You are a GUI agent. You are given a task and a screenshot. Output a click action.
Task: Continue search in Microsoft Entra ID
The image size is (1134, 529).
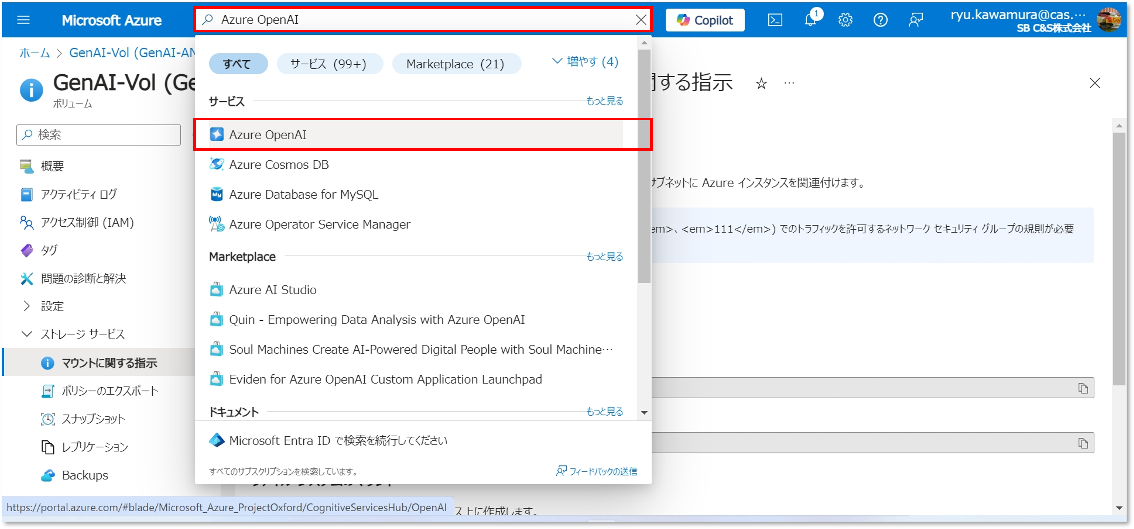coord(338,441)
